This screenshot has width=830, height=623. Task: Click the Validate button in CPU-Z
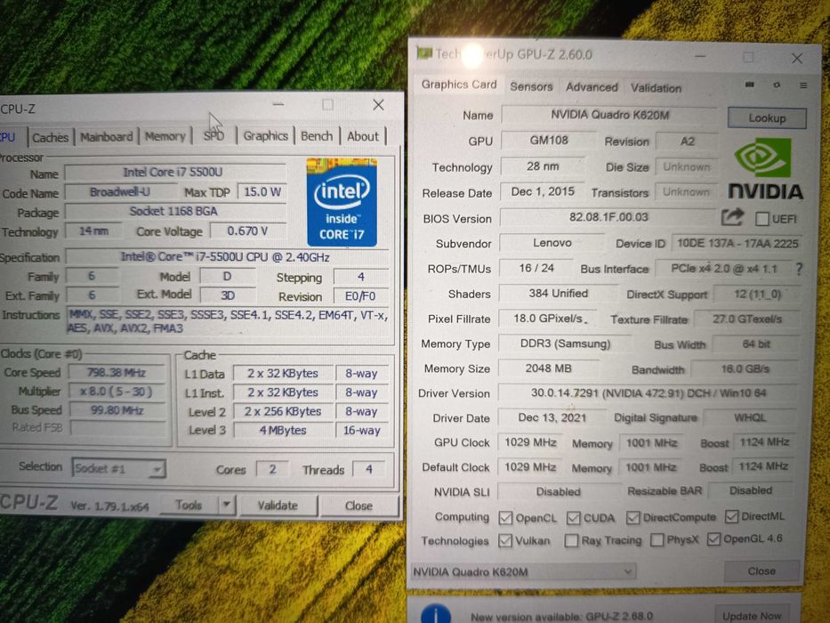tap(278, 506)
